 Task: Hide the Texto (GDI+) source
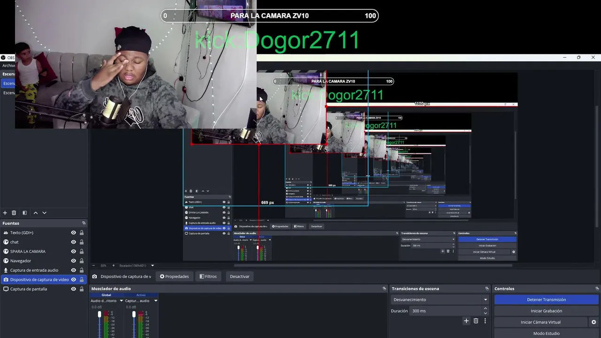(x=73, y=232)
